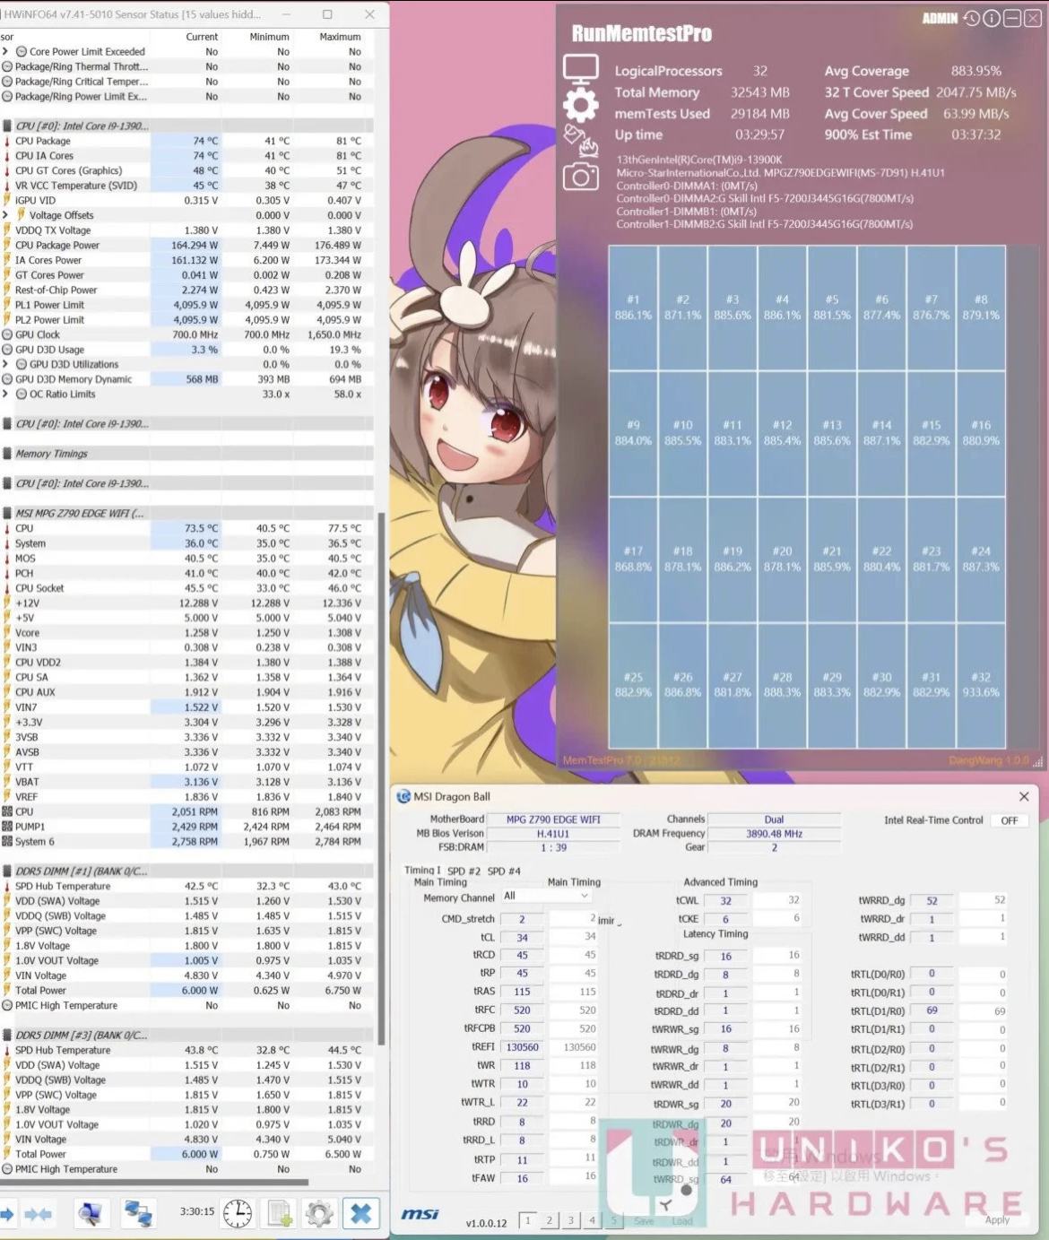Click HWiNFO collapse columns arrows icon
The image size is (1049, 1240).
pos(38,1214)
